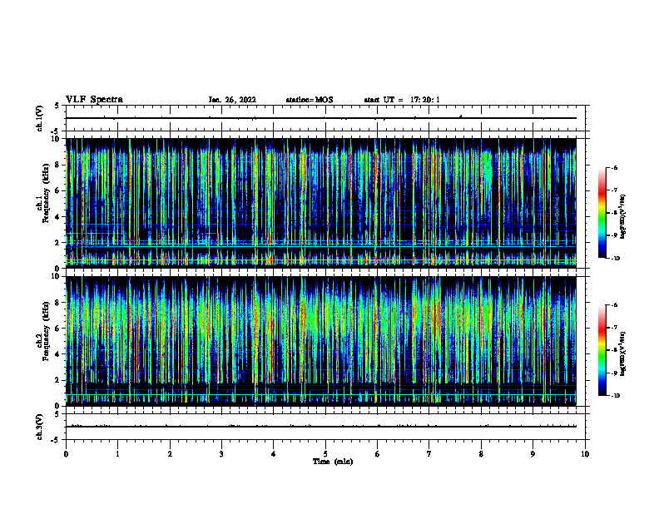Screen dimensions: 659x509
Task: Click time axis tick label "0"
Action: tap(66, 454)
